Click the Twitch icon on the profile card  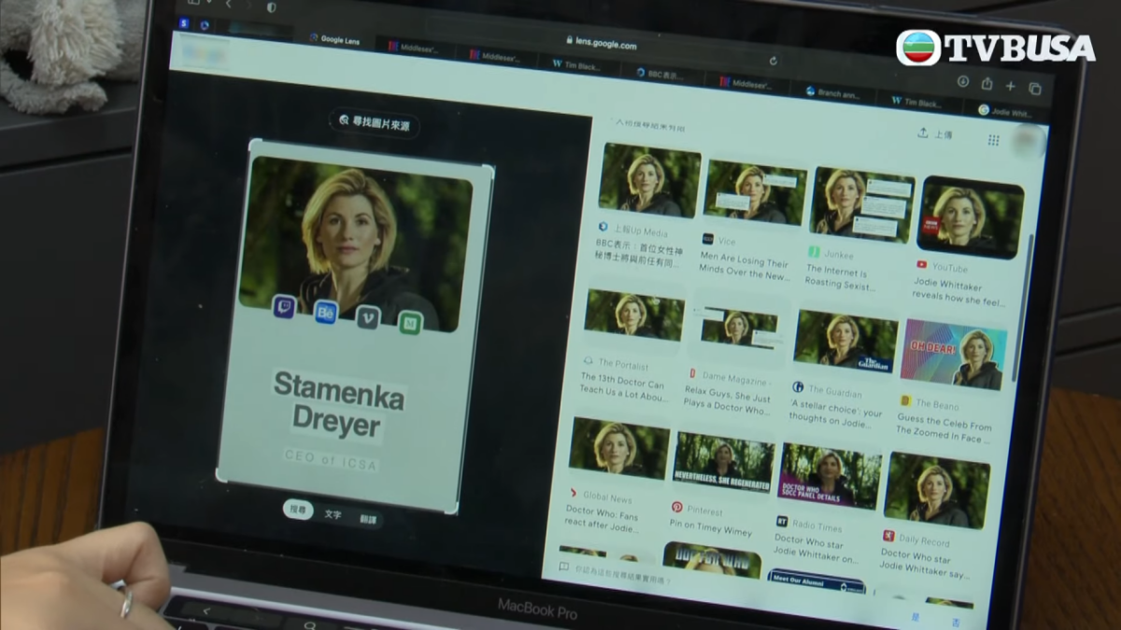pos(284,305)
